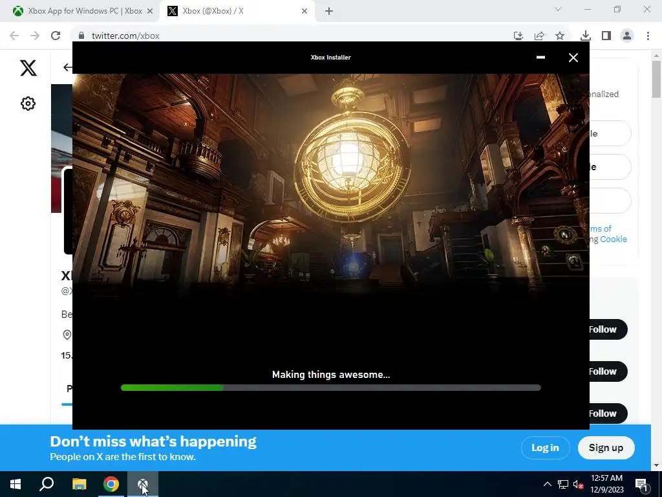The width and height of the screenshot is (662, 497).
Task: Open the Chrome profile avatar
Action: pyautogui.click(x=627, y=36)
